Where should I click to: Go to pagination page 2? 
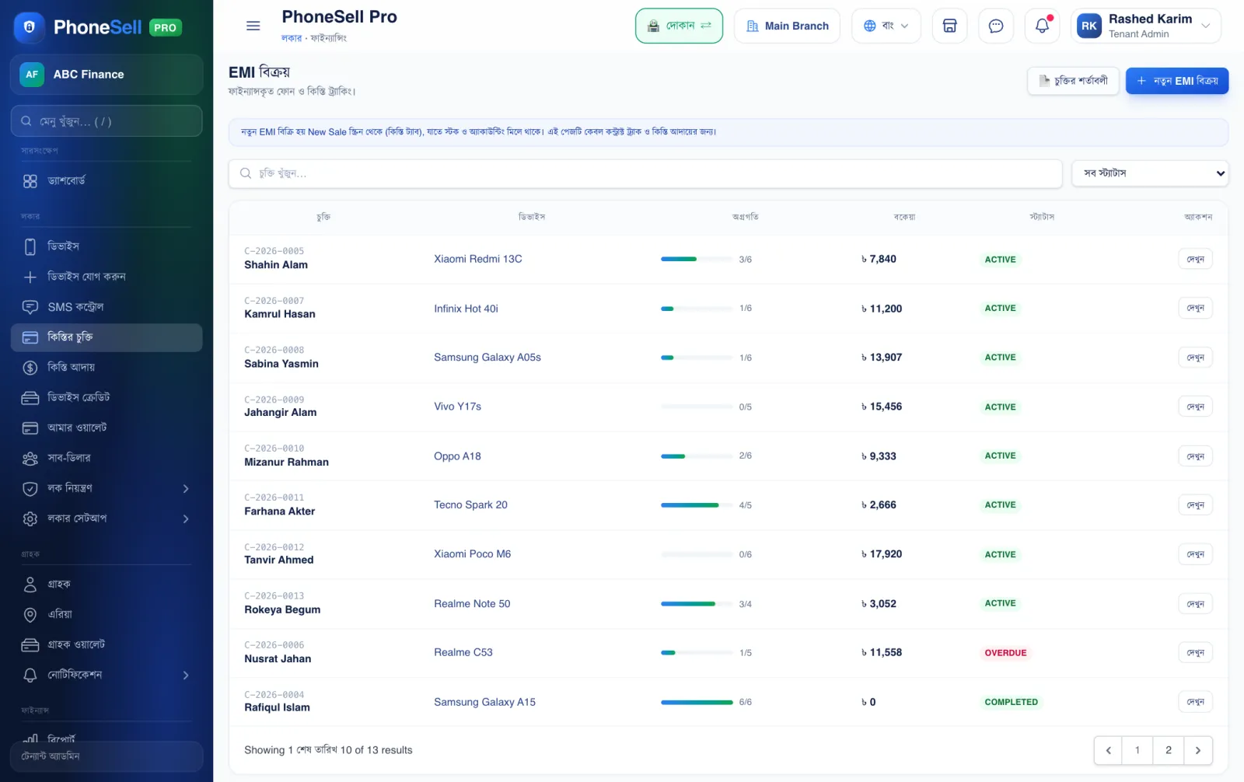pos(1168,750)
